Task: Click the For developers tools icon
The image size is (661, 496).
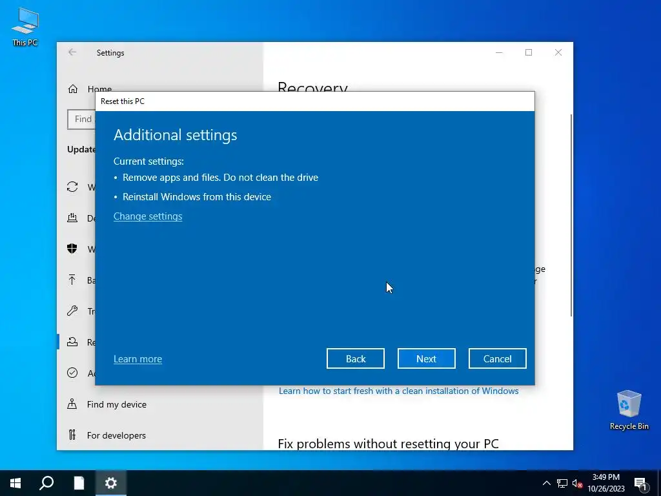Action: 72,435
